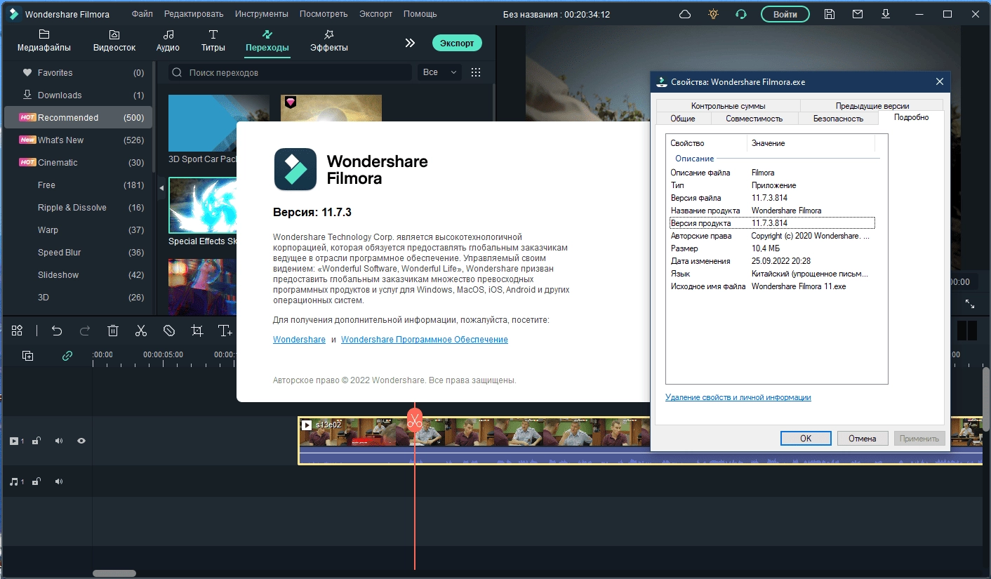Open the lightbulb tips icon

pyautogui.click(x=713, y=14)
